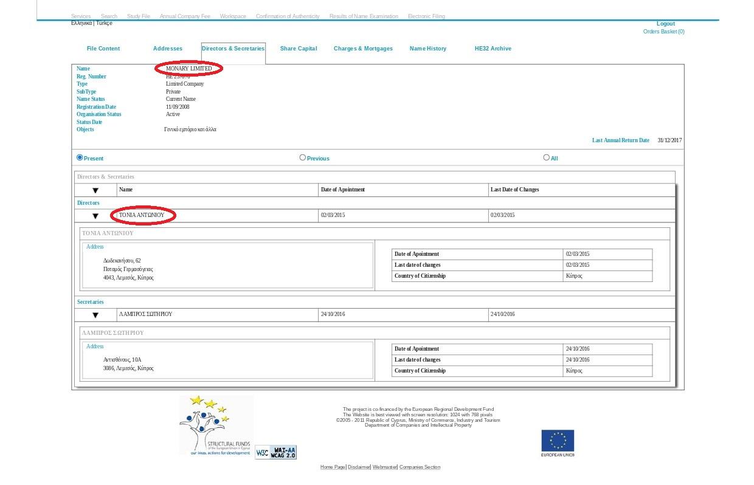The image size is (754, 485).
Task: Open Results of Name Examination menu
Action: click(x=364, y=16)
